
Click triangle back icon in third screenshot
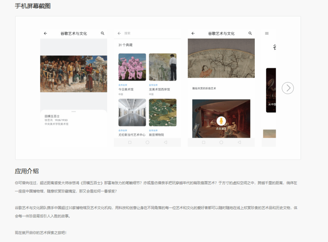pos(239,142)
